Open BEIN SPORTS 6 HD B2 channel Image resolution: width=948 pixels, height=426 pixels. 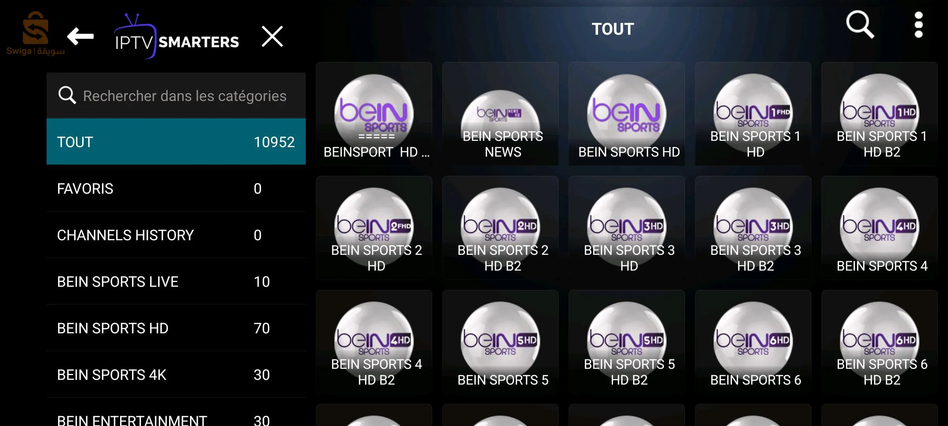[880, 342]
